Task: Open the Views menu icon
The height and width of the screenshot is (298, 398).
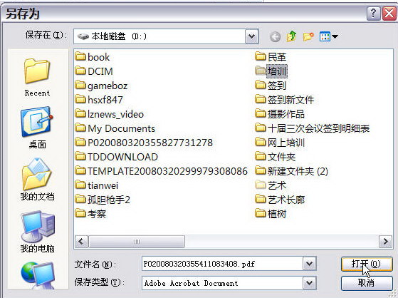Action: tap(328, 36)
